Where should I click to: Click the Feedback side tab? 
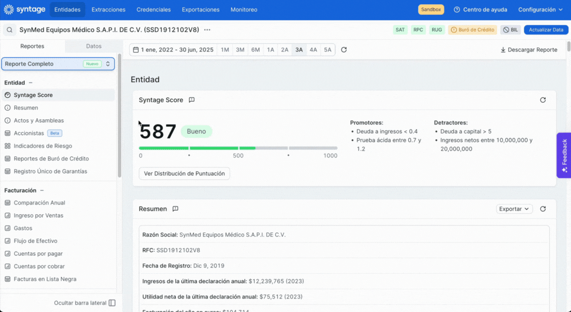pos(564,156)
